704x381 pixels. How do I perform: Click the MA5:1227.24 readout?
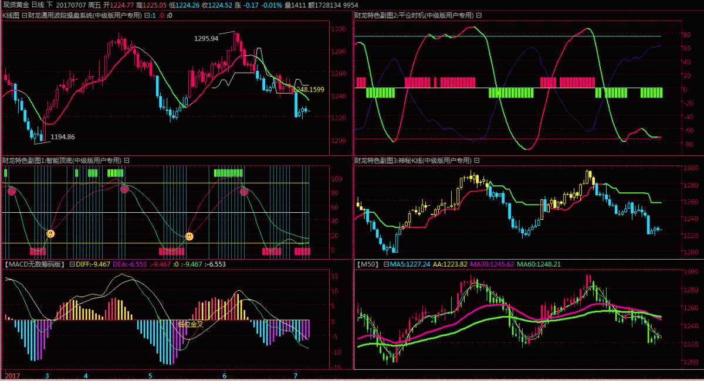coord(410,264)
